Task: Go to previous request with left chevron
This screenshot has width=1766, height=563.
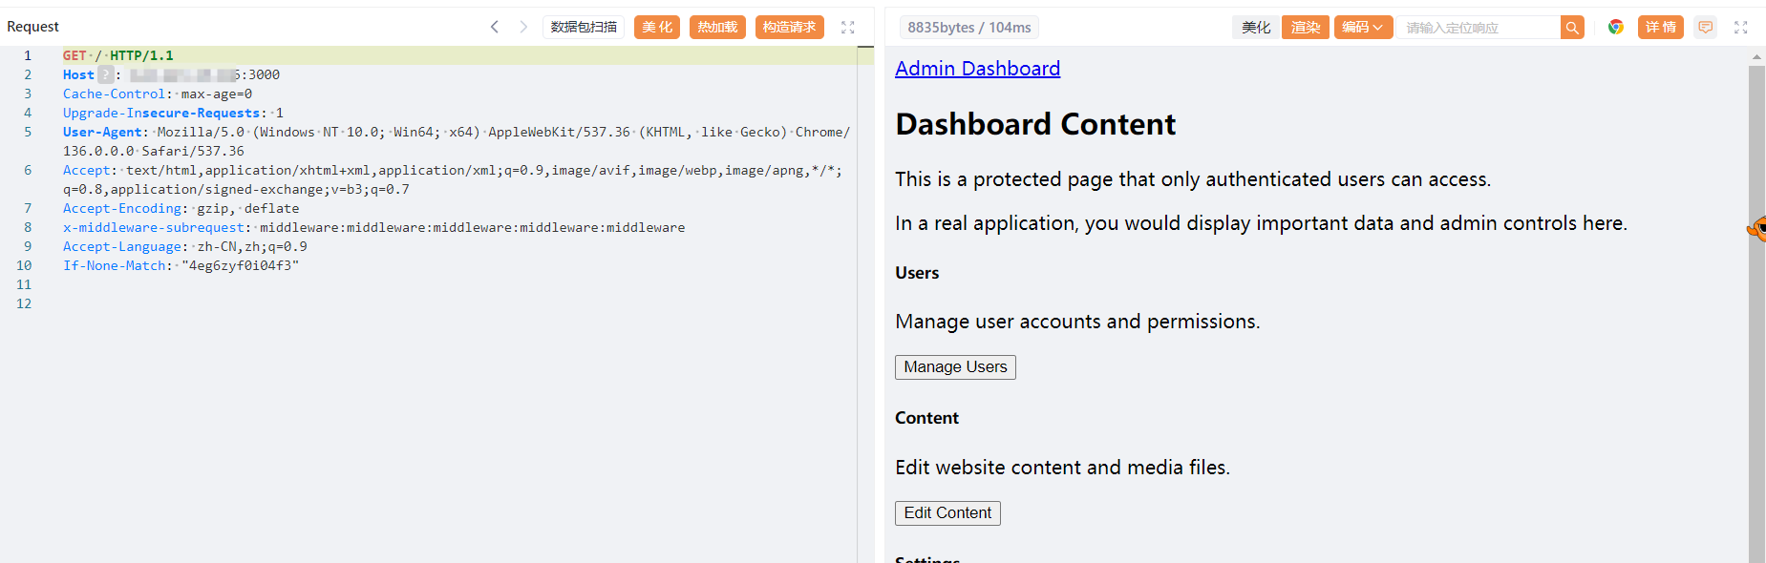Action: pyautogui.click(x=494, y=27)
